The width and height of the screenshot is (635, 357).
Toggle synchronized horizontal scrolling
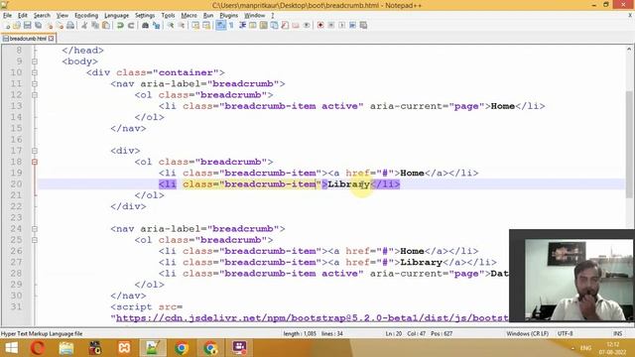click(206, 25)
